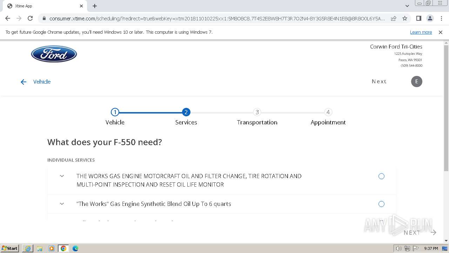Click the show desktop tray icon
The width and height of the screenshot is (449, 253).
pos(445,248)
